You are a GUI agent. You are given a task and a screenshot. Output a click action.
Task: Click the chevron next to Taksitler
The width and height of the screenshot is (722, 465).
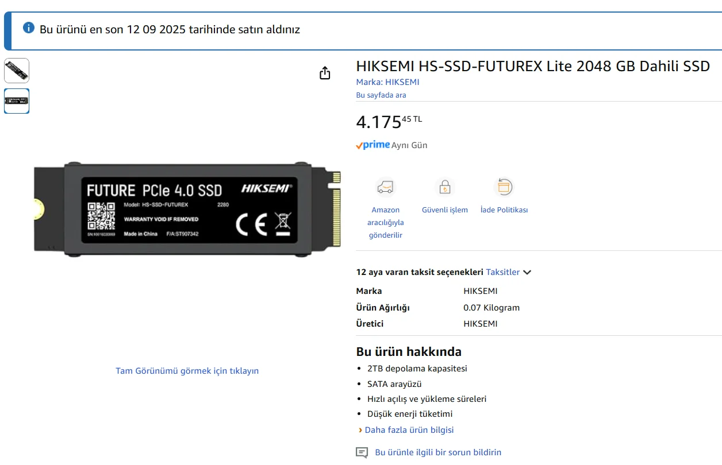pyautogui.click(x=527, y=273)
